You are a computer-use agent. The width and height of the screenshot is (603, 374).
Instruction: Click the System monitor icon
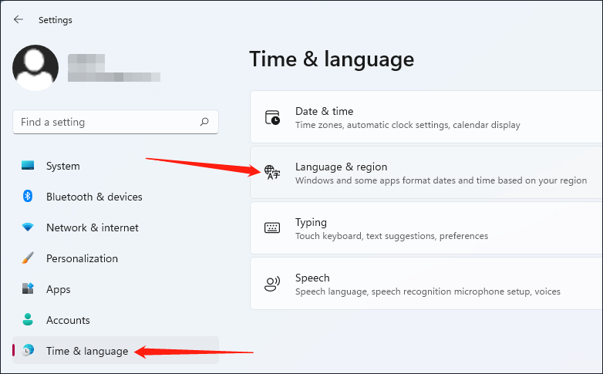coord(28,166)
